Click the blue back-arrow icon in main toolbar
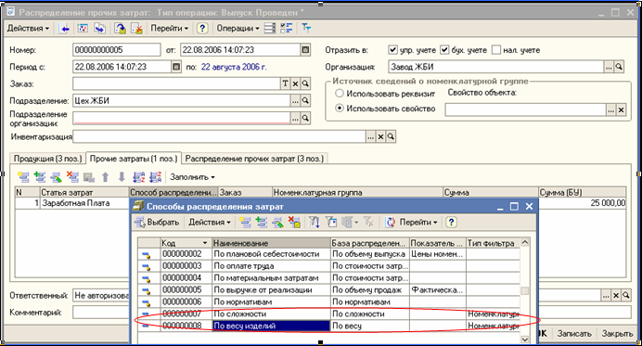The height and width of the screenshot is (346, 642). point(64,28)
